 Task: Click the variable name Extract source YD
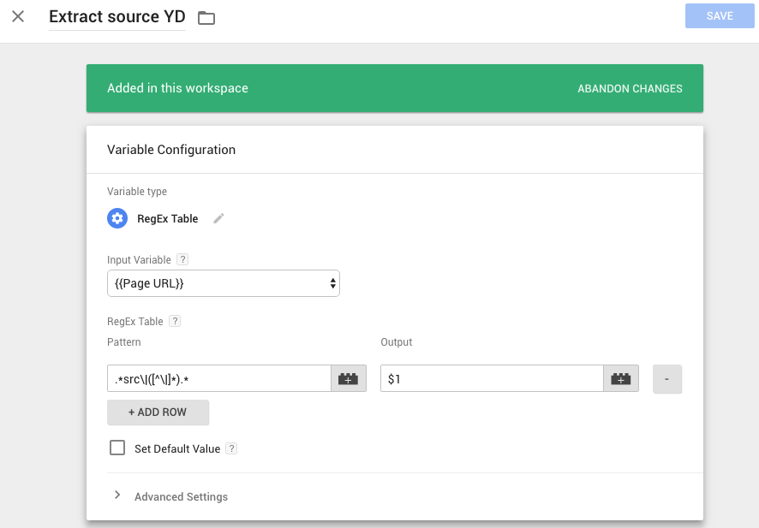(x=117, y=17)
